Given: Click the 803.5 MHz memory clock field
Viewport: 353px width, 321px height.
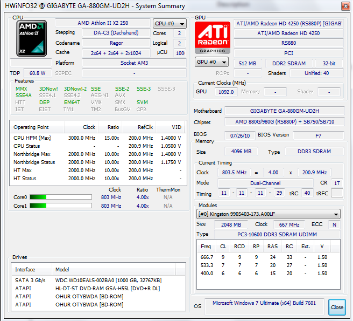Looking at the screenshot, I should coord(235,173).
